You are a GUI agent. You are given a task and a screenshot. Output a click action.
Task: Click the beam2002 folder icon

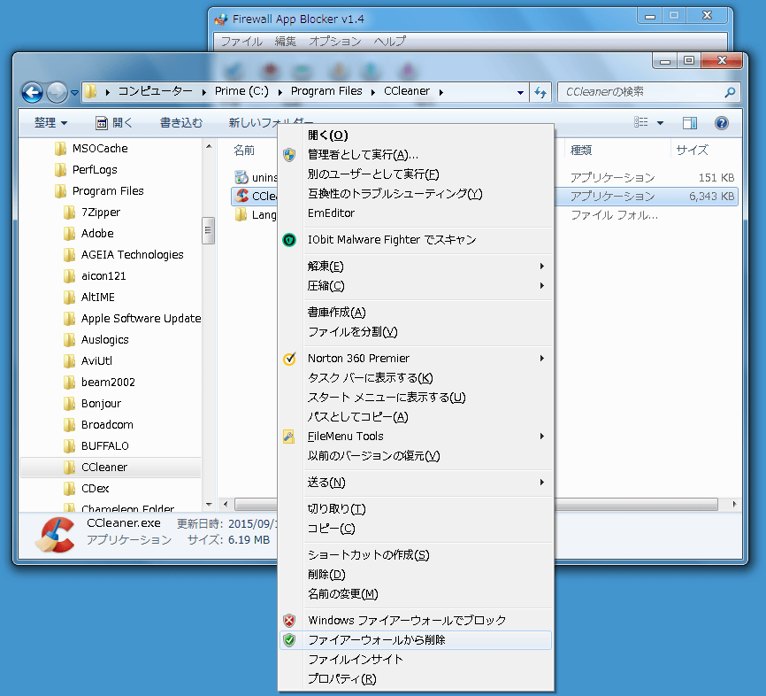pyautogui.click(x=69, y=382)
